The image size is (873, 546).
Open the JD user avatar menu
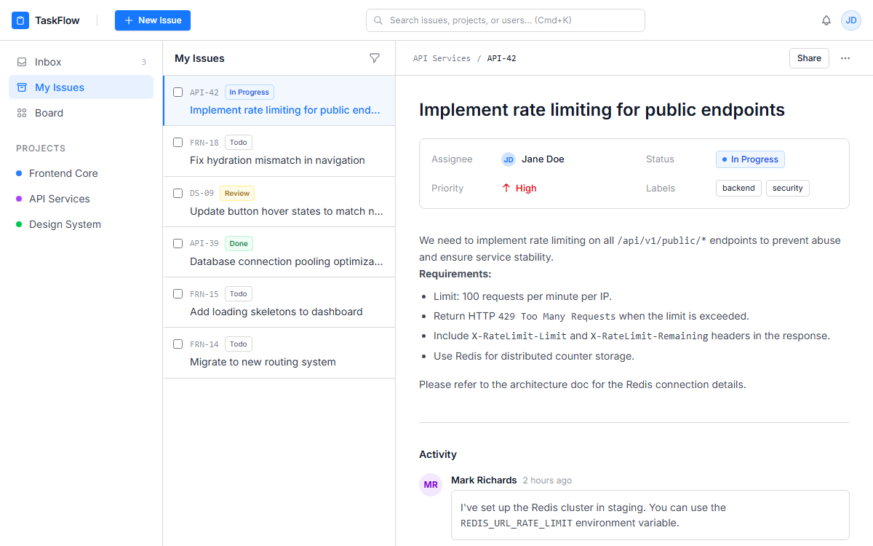pos(851,20)
